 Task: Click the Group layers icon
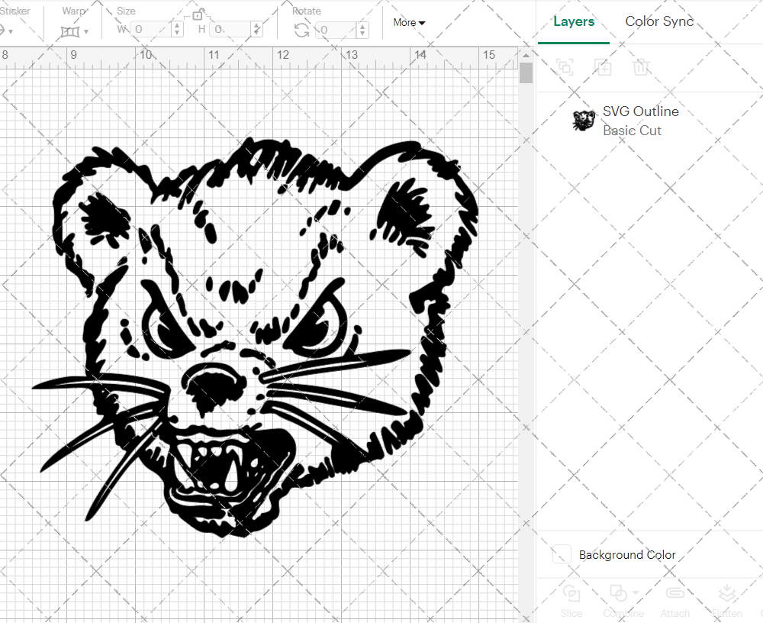click(x=565, y=67)
